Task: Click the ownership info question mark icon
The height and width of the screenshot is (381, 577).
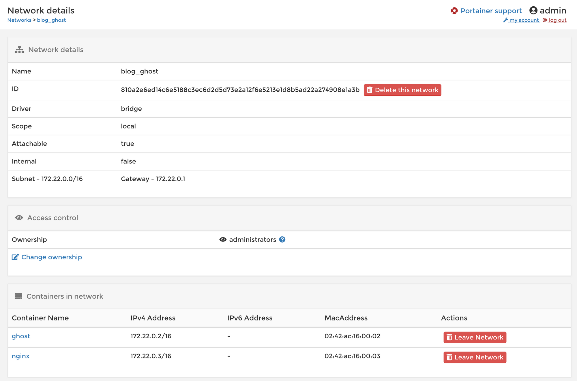Action: point(282,239)
